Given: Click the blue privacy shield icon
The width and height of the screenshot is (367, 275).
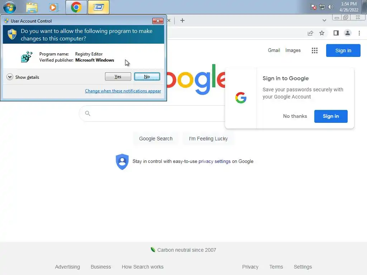Looking at the screenshot, I should 122,161.
